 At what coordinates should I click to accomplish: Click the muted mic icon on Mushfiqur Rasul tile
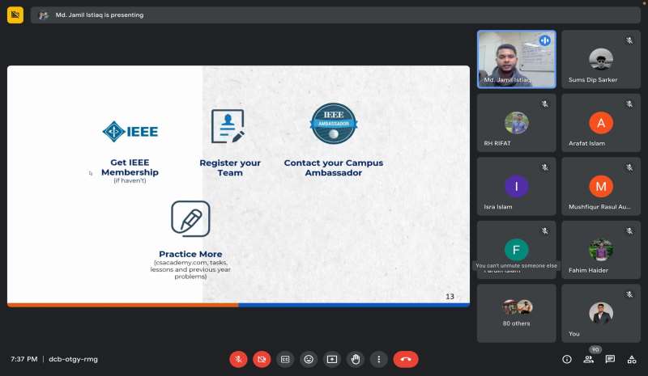[x=629, y=167]
